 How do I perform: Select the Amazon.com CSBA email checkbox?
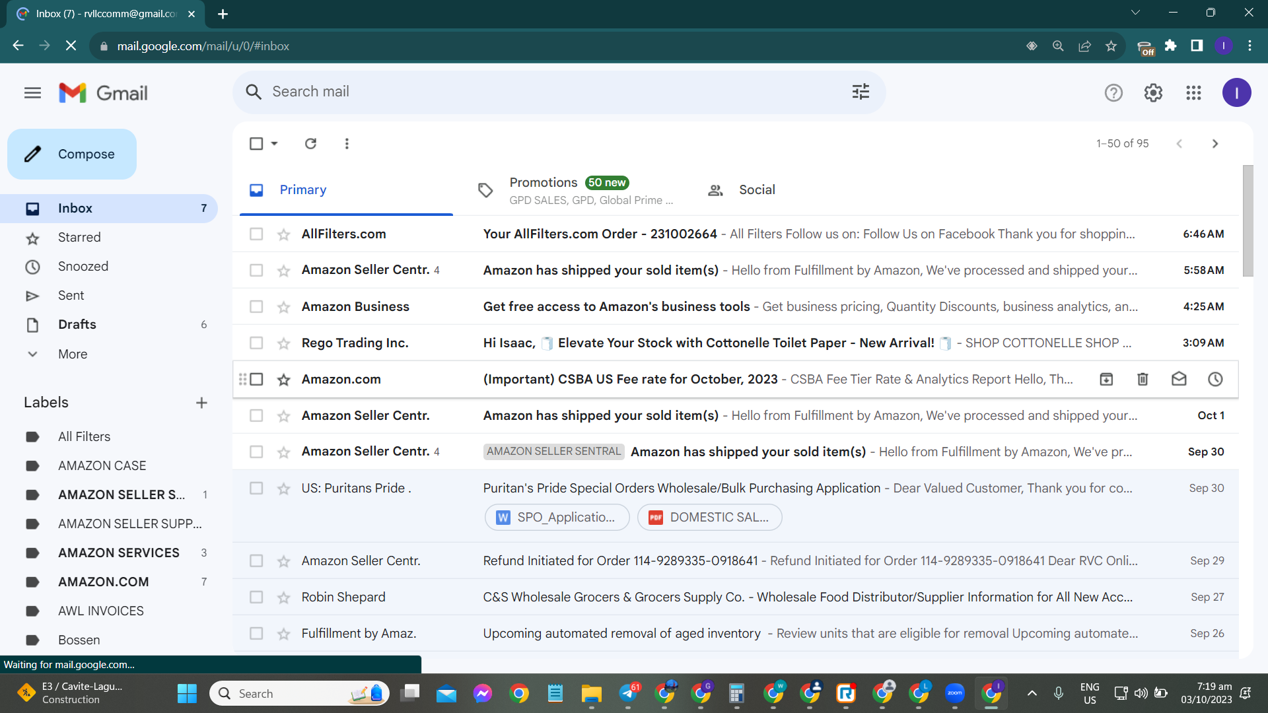tap(256, 379)
